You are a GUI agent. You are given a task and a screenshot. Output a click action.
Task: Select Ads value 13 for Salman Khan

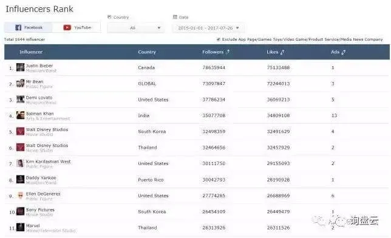(334, 115)
